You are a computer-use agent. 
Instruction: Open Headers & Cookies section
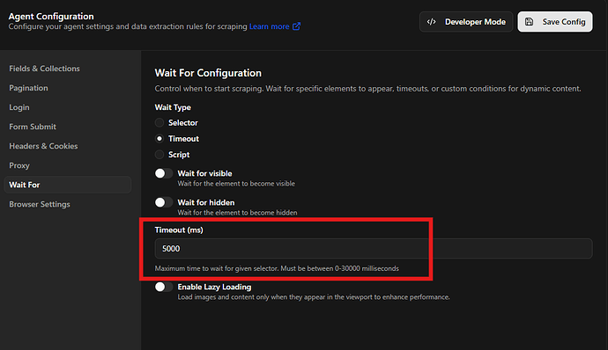coord(43,146)
